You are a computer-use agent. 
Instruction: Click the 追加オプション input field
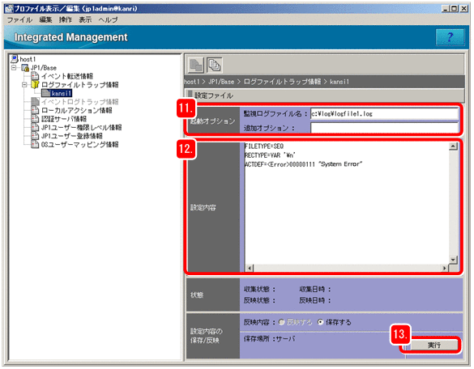pyautogui.click(x=384, y=128)
